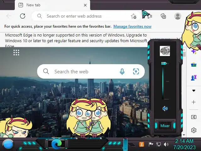Select the New tab tab
Screen dimensions: 201x151
coord(52,5)
